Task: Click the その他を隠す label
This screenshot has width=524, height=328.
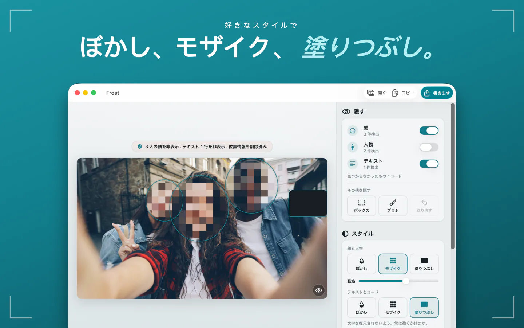Action: click(359, 190)
